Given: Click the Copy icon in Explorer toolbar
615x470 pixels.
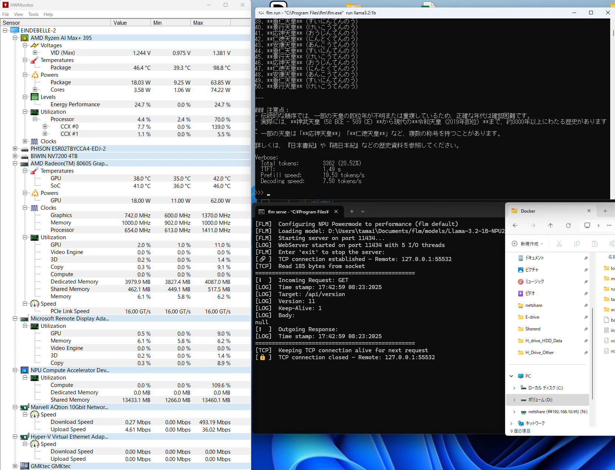Looking at the screenshot, I should point(577,244).
